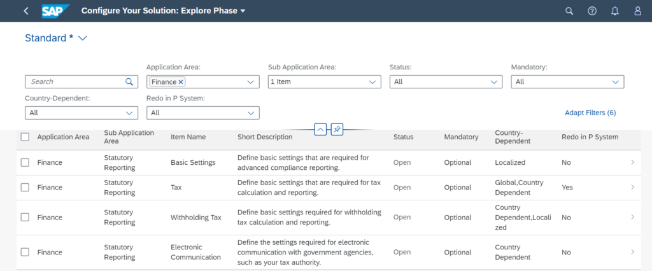Select the Electronic Communication row checkbox
Screen dimensions: 652x271
[x=25, y=252]
